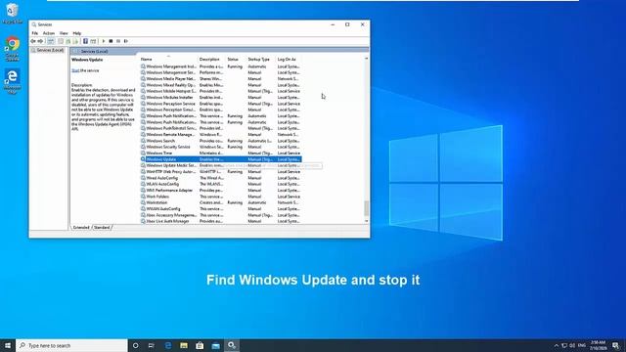Viewport: 626px width, 352px height.
Task: Select the Windows Mobile Hotspot Service row
Action: 221,91
